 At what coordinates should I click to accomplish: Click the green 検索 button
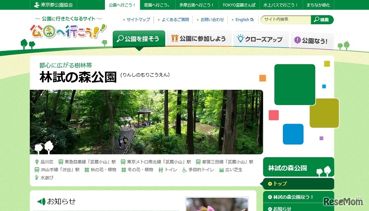322,20
